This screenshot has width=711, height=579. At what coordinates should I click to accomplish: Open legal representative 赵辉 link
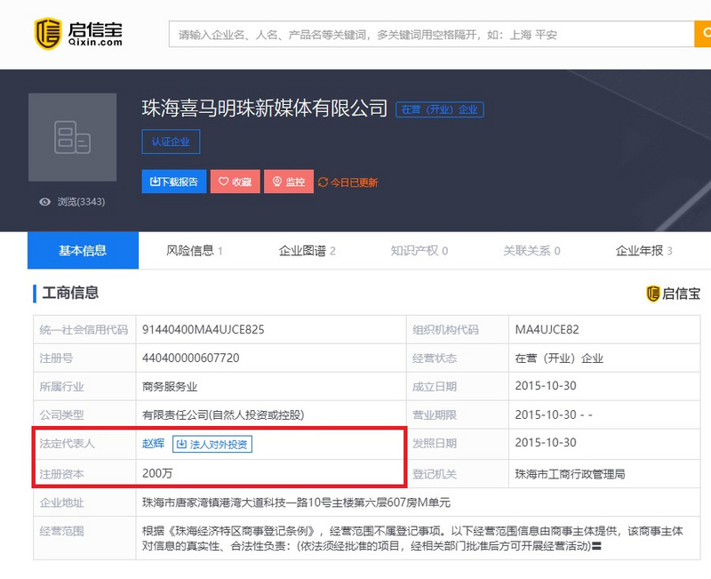pos(153,443)
